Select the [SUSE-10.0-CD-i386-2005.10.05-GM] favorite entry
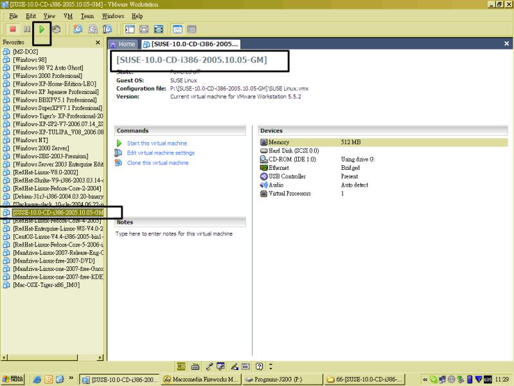514x386 pixels. click(x=58, y=213)
